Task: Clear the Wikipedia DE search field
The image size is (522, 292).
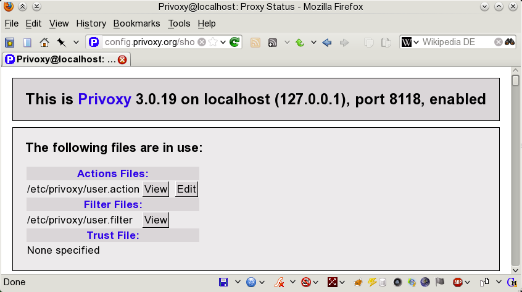Action: (499, 42)
